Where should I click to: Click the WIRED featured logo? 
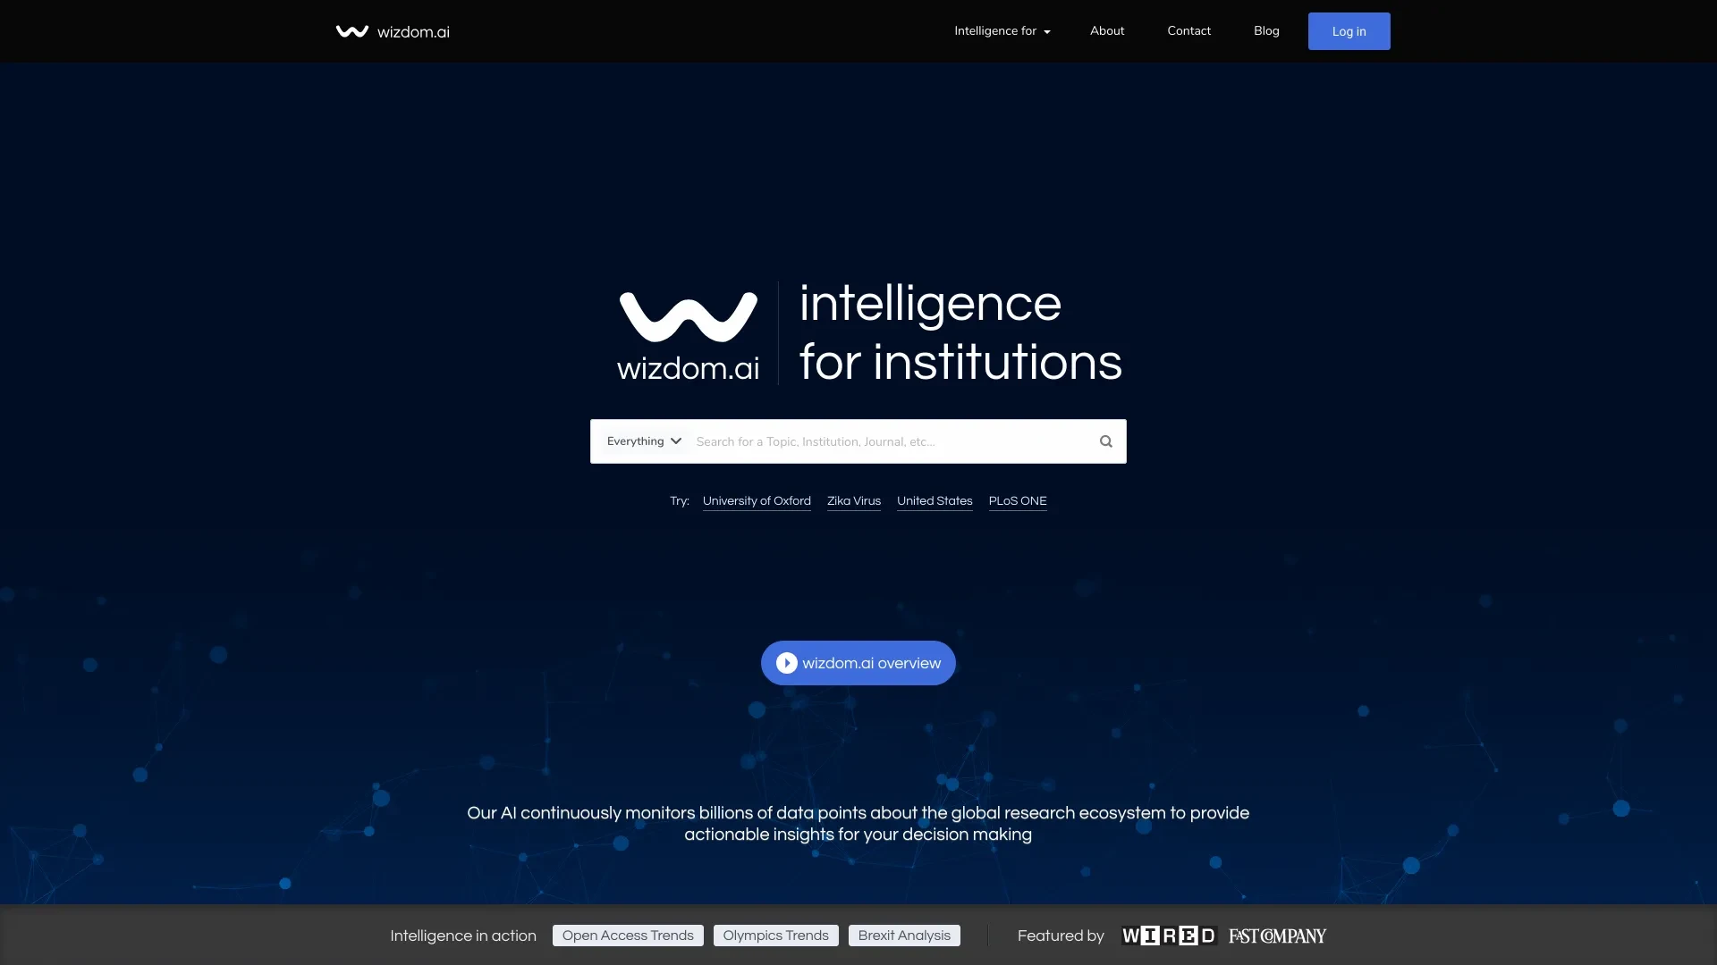[x=1167, y=936]
